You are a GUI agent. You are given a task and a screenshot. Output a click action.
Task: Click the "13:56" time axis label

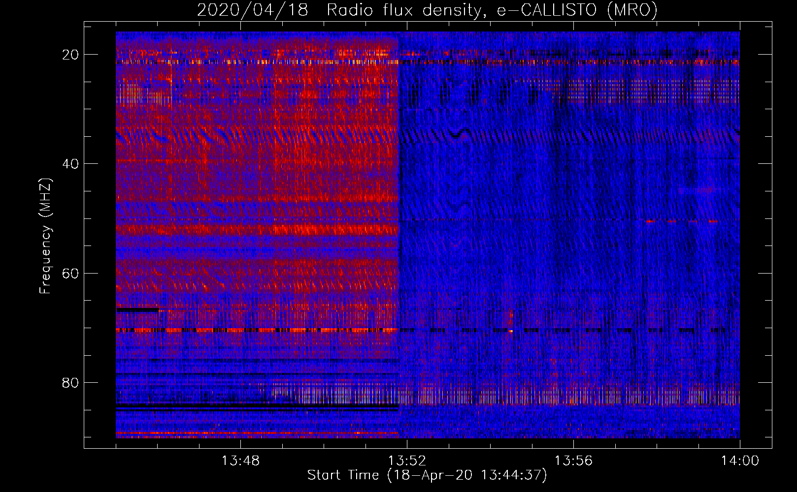pos(573,461)
